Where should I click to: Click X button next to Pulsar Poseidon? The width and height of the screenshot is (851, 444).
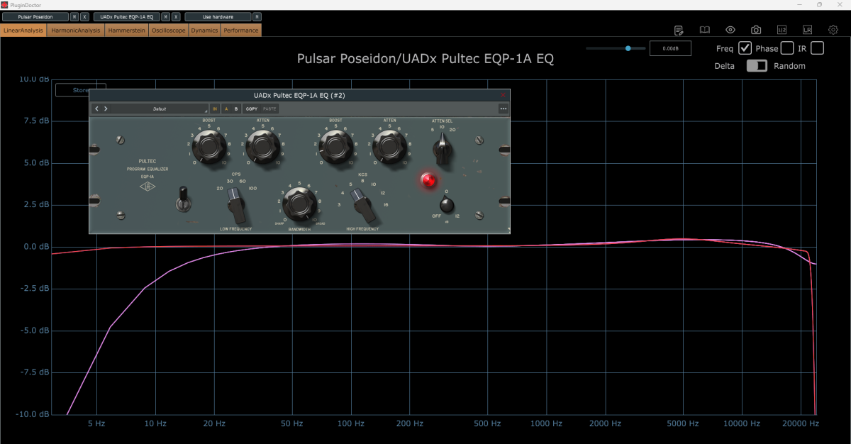coord(85,16)
